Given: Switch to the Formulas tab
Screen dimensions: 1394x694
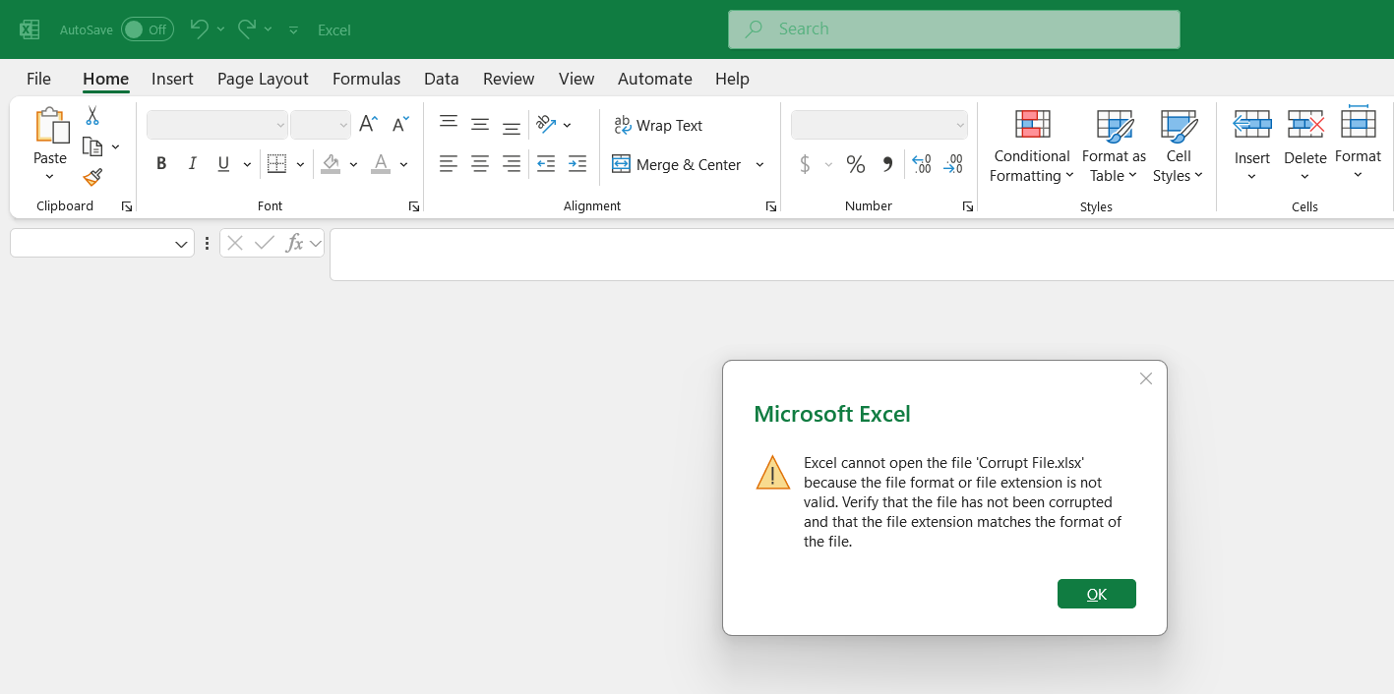Looking at the screenshot, I should pos(366,79).
